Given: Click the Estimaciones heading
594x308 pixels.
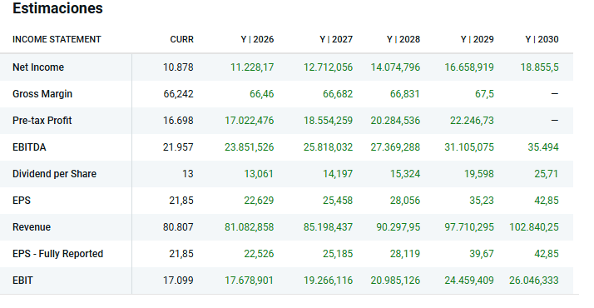Looking at the screenshot, I should coord(57,8).
